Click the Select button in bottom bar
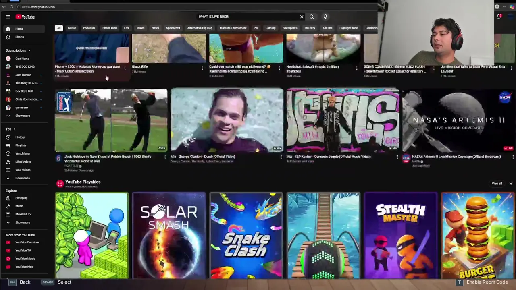Viewport: 516px width, 290px height. 56,282
